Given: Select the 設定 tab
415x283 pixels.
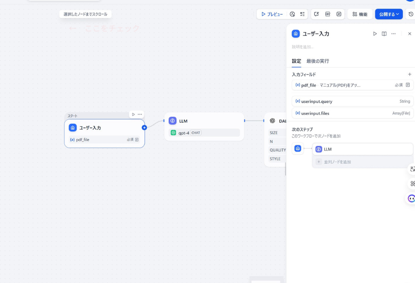Looking at the screenshot, I should coord(296,61).
